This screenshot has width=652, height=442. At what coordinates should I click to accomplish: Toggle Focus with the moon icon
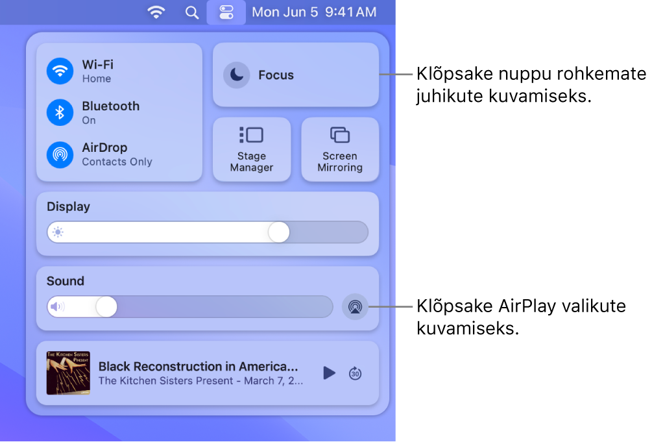click(237, 75)
